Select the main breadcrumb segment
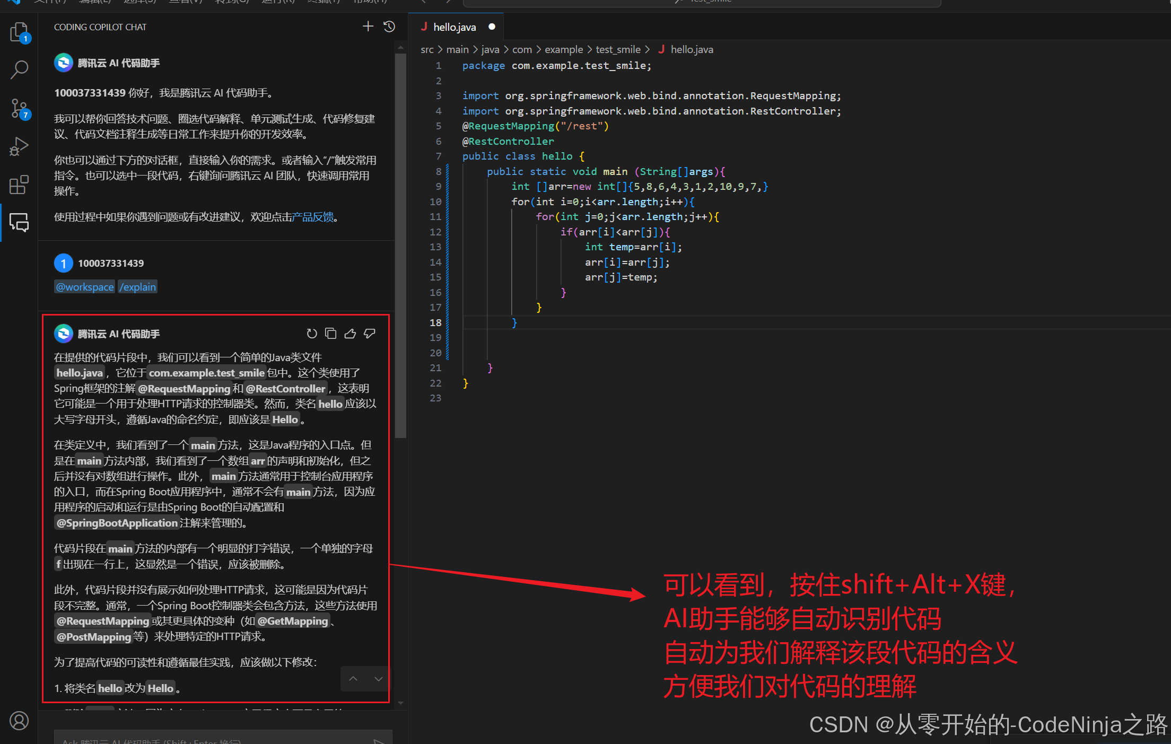Viewport: 1171px width, 744px height. pos(457,49)
